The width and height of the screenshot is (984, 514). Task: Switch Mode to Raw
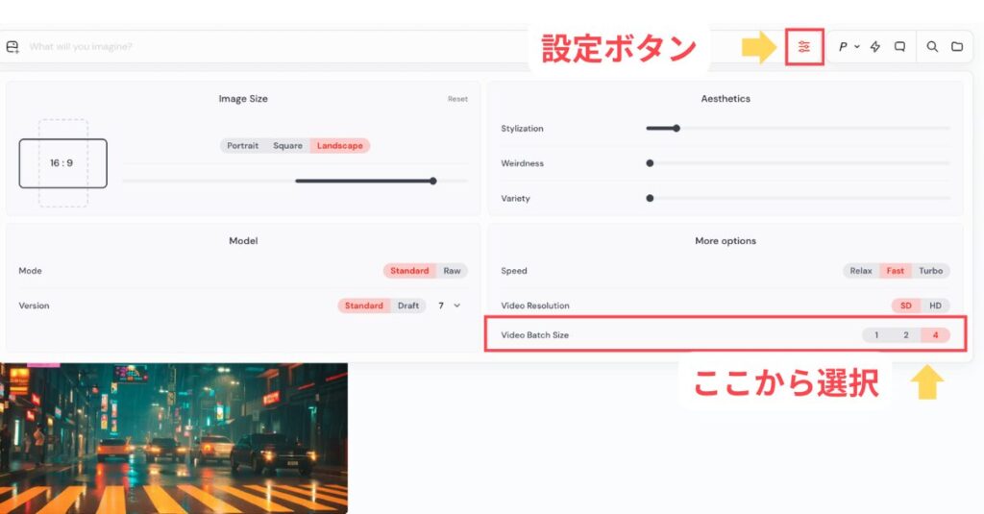point(452,271)
